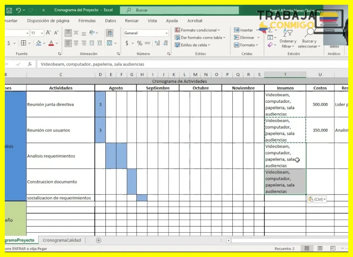The width and height of the screenshot is (353, 257).
Task: Click the insert function fx icon
Action: pyautogui.click(x=30, y=64)
